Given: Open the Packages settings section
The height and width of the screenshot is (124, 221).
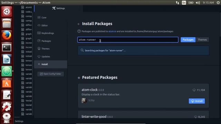Looking at the screenshot, I should tap(44, 41).
